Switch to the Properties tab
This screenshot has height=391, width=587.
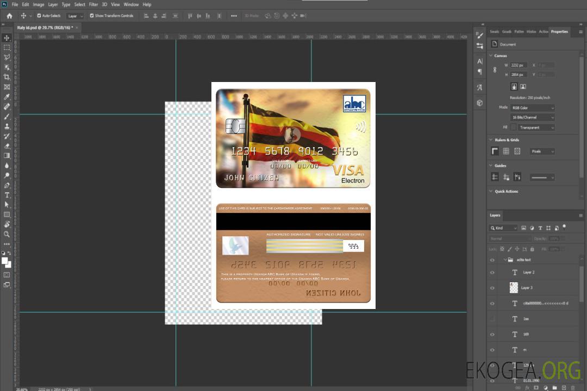559,31
